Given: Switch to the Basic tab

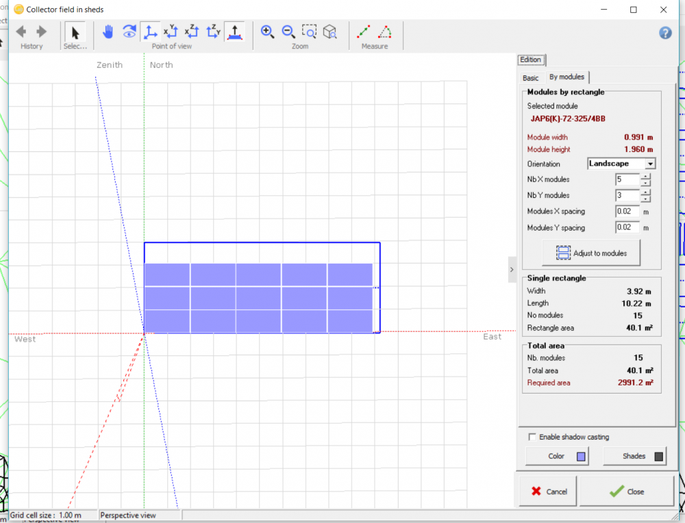Looking at the screenshot, I should tap(530, 78).
